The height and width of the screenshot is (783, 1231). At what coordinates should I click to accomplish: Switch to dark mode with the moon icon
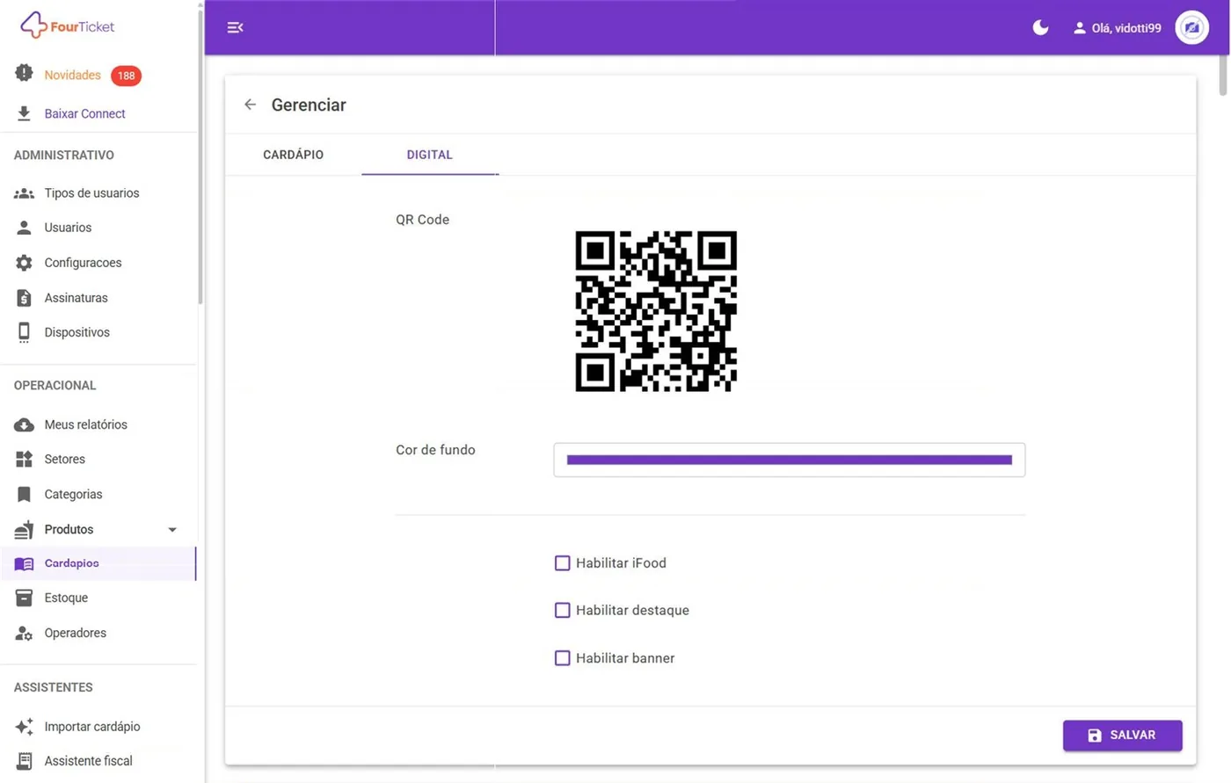[x=1040, y=27]
